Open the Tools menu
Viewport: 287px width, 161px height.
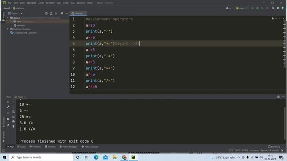pyautogui.click(x=66, y=3)
